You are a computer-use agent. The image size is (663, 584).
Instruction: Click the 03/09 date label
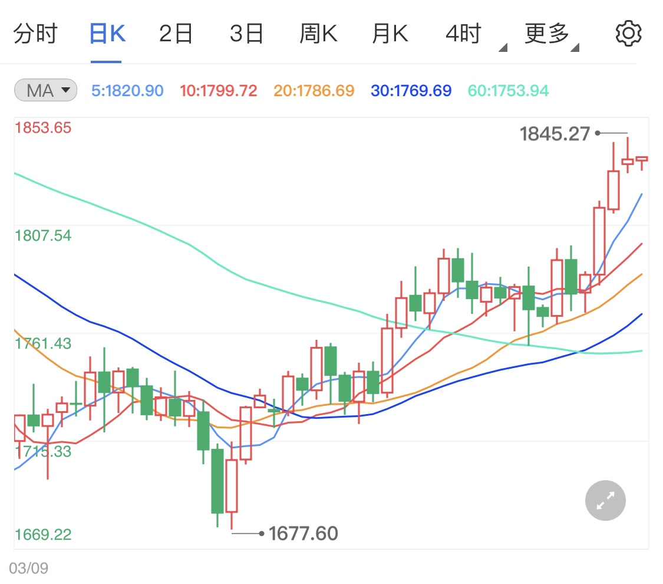tap(28, 568)
